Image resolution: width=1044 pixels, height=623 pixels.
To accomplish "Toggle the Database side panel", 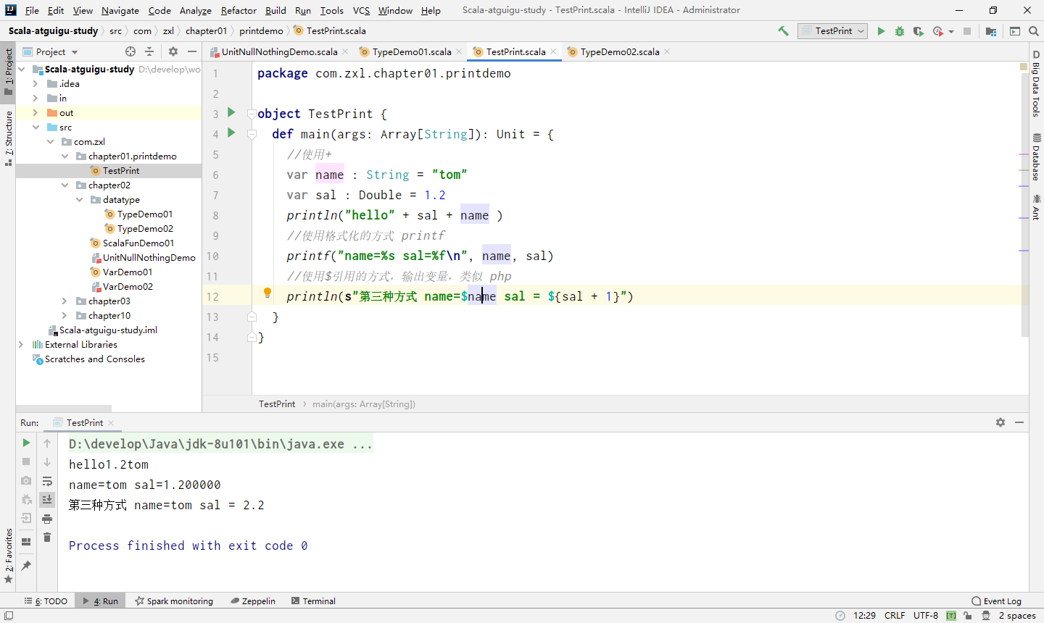I will pos(1036,157).
